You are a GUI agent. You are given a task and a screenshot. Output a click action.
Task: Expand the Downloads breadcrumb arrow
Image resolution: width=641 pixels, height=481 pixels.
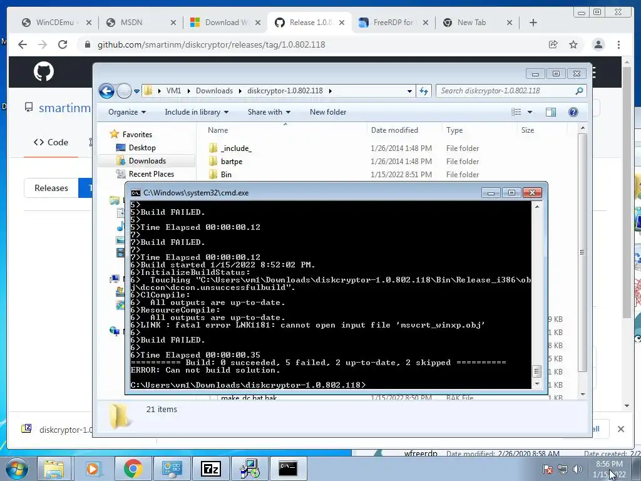[x=240, y=91]
